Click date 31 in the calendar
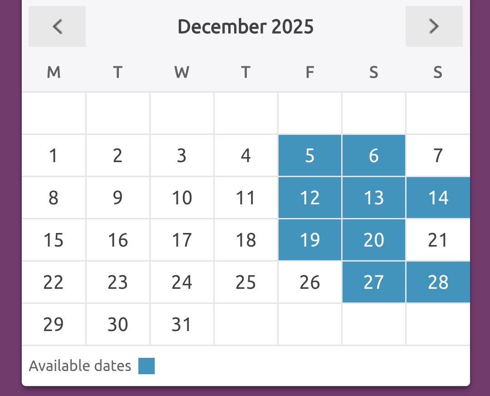This screenshot has width=490, height=396. coord(181,324)
